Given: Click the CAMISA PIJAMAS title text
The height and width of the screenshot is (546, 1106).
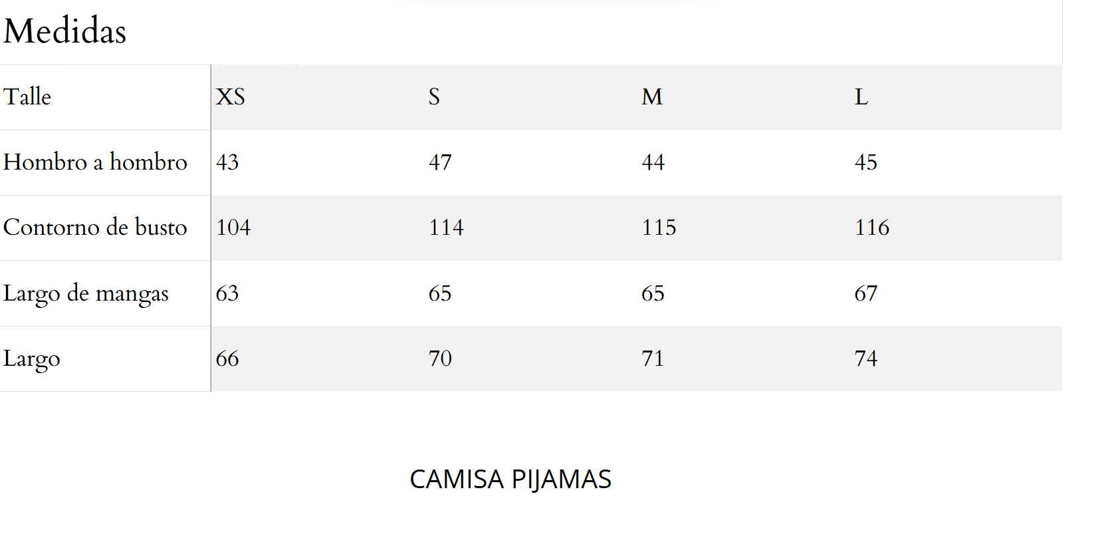Looking at the screenshot, I should 510,479.
